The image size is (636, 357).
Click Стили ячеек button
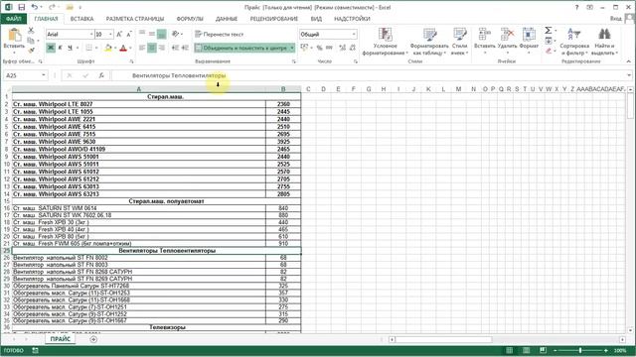(459, 42)
